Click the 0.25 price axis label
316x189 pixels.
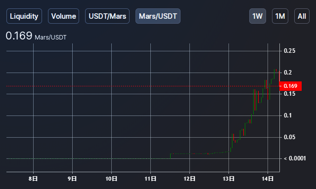(290, 51)
